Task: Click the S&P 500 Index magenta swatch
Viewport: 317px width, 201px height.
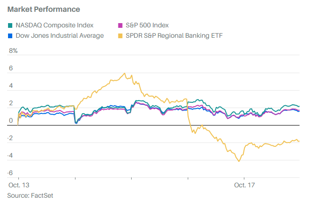Action: click(x=119, y=25)
